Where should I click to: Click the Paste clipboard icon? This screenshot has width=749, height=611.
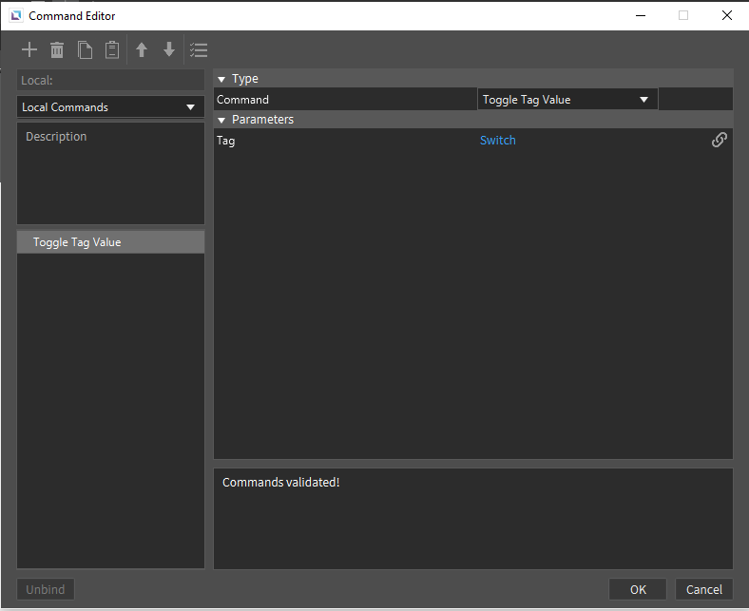pos(112,50)
